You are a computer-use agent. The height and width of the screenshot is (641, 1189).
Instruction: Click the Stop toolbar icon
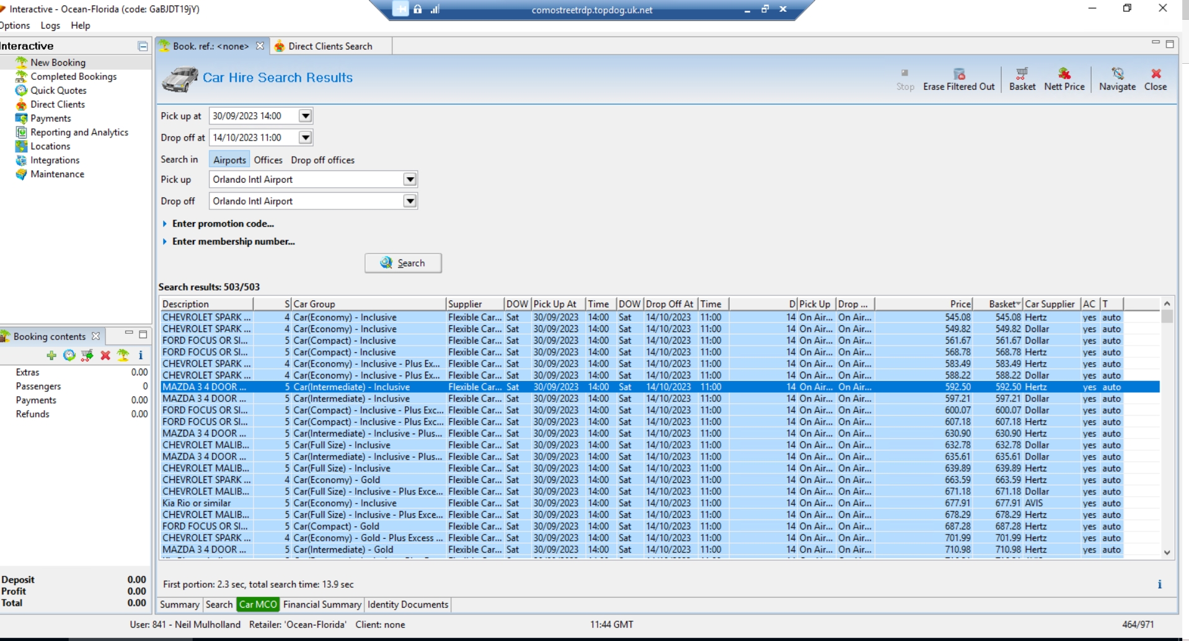(x=904, y=80)
